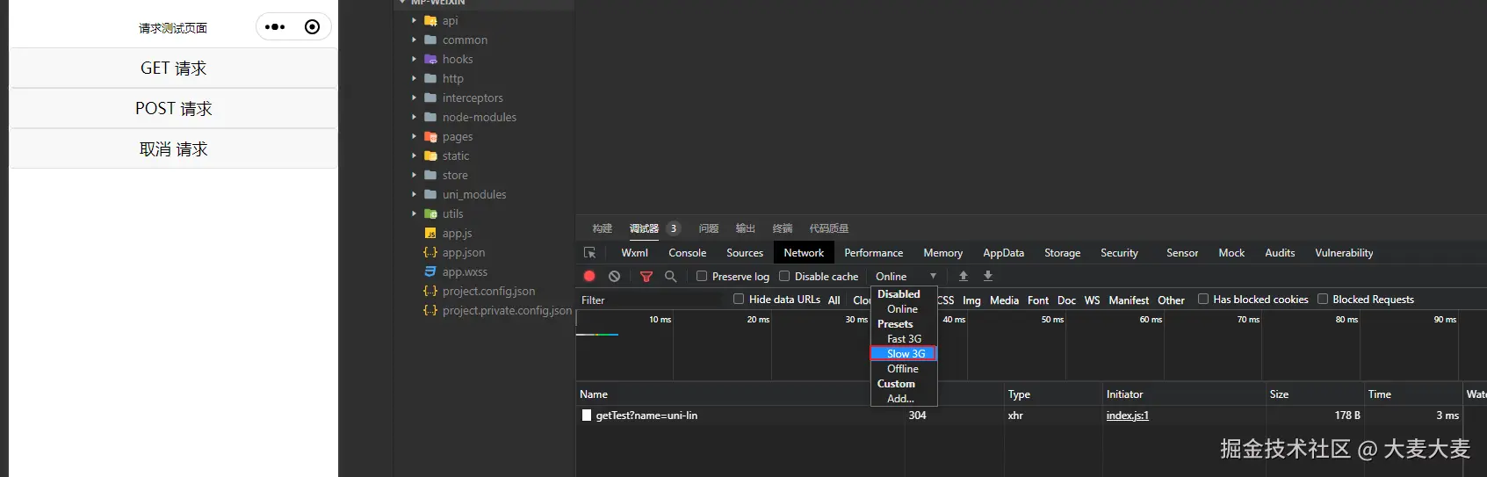Open the 终端 panel tab
The height and width of the screenshot is (477, 1487).
coord(783,228)
